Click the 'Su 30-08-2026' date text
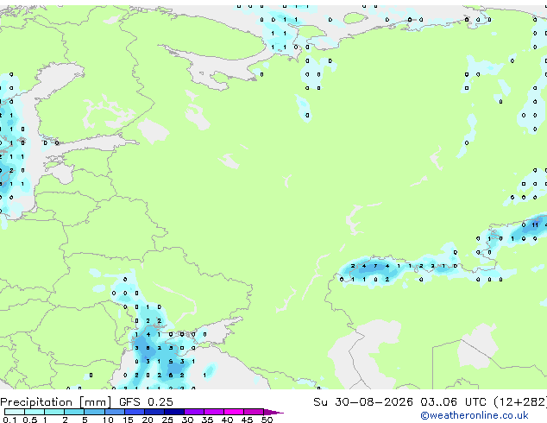 coord(363,402)
